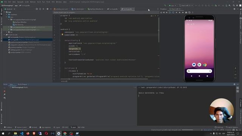
Task: Open the File menu
Action: point(6,2)
